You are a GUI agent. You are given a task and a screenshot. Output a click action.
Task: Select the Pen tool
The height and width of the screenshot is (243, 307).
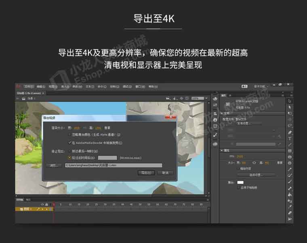click(290, 132)
